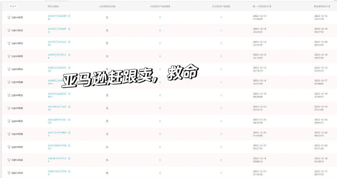Click status icon of row dated 2023-12-20 01:45:06
This screenshot has width=337, height=178.
pyautogui.click(x=9, y=134)
